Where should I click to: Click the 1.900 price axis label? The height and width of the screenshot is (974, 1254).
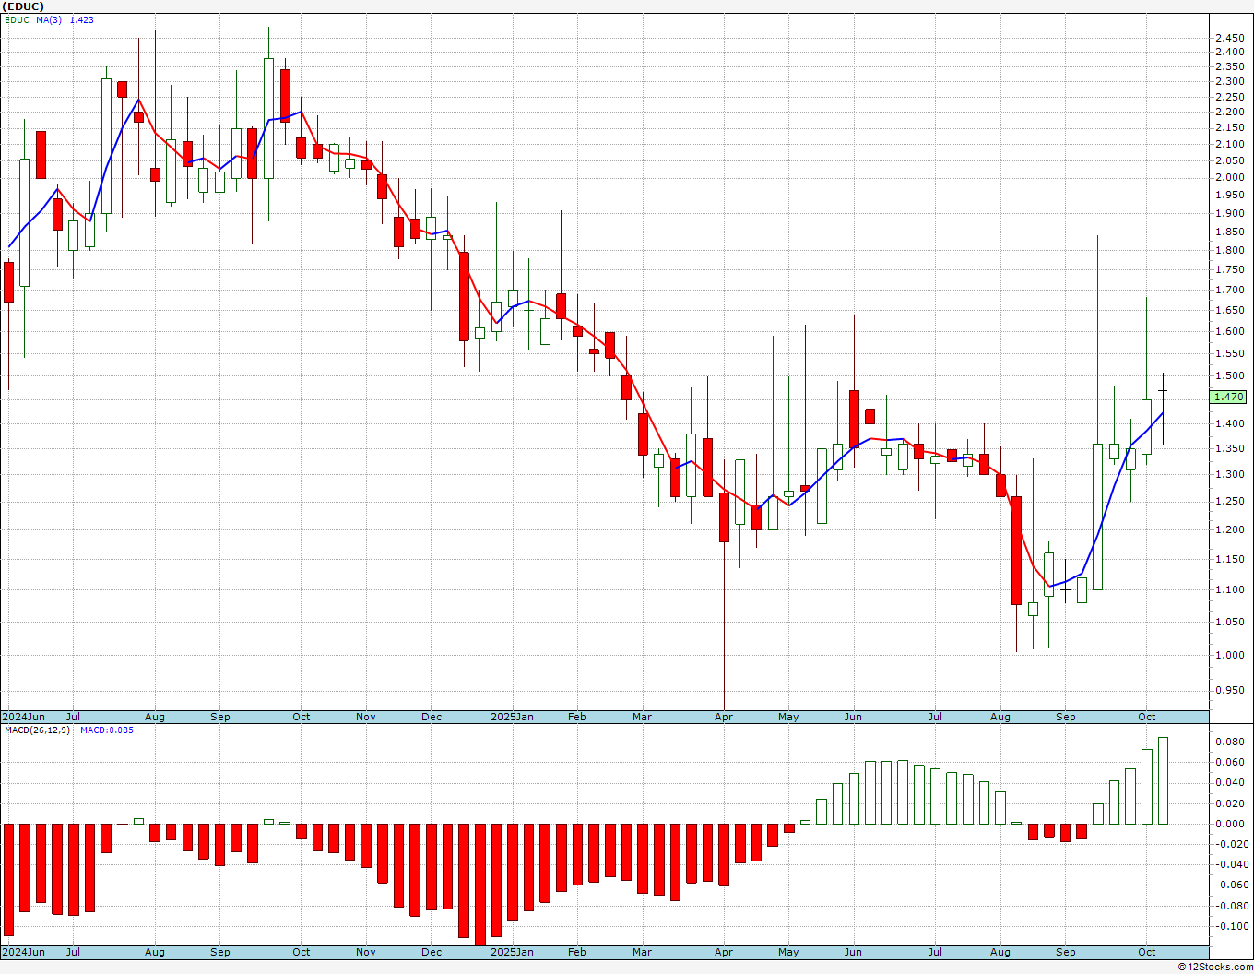click(x=1229, y=213)
